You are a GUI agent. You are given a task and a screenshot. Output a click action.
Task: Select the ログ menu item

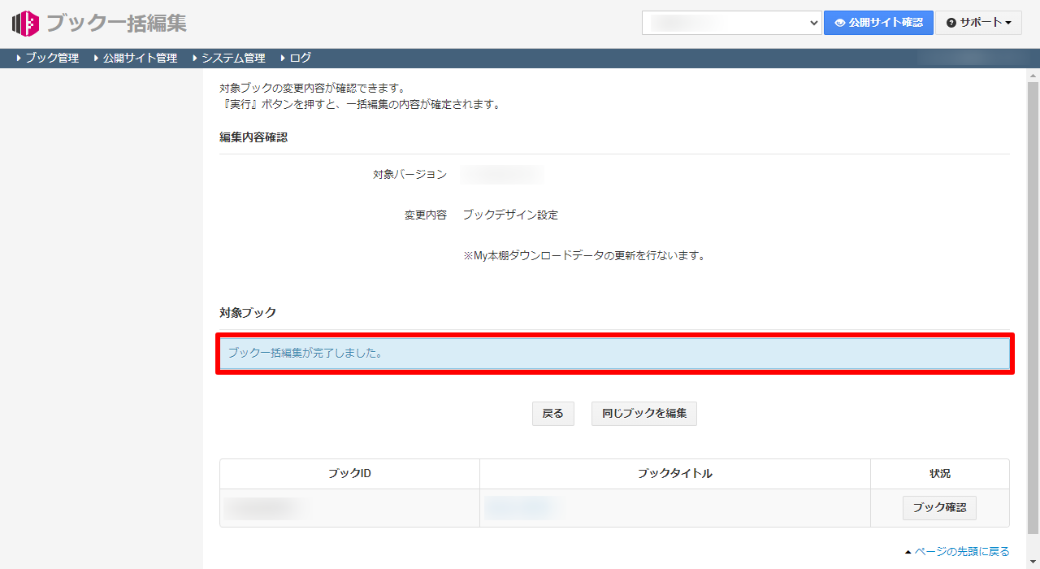[300, 59]
